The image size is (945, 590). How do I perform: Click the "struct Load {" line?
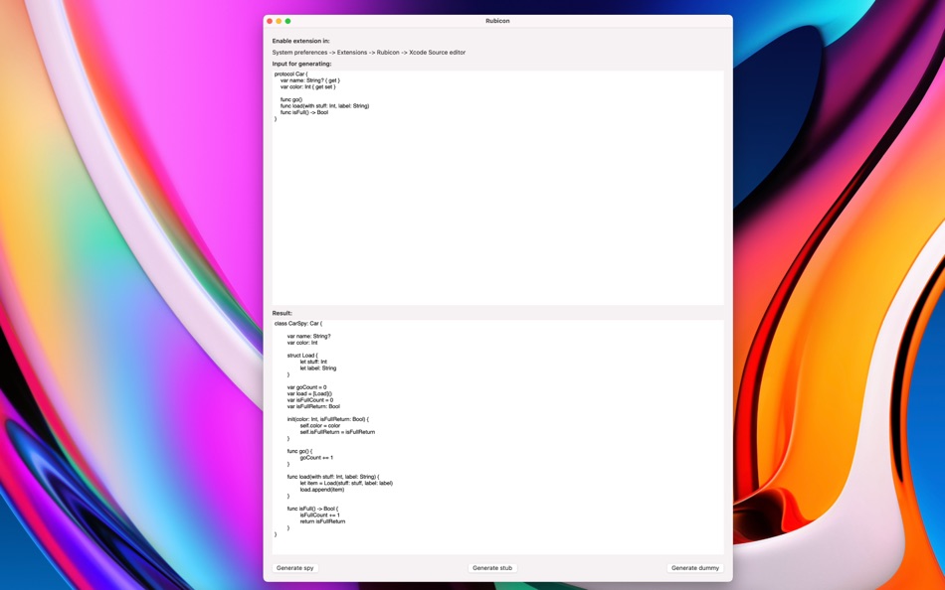coord(302,356)
